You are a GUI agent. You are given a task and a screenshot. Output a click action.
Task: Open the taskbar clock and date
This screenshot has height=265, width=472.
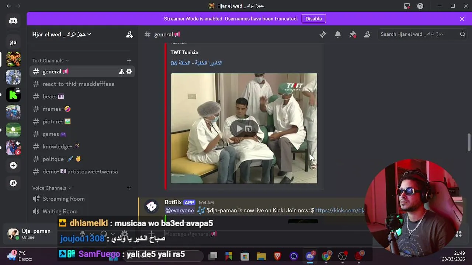[454, 256]
